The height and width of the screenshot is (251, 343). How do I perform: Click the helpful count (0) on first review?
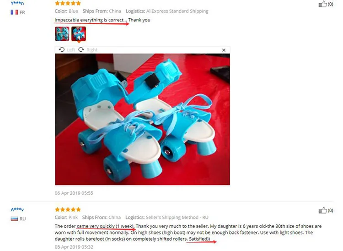pos(330,4)
